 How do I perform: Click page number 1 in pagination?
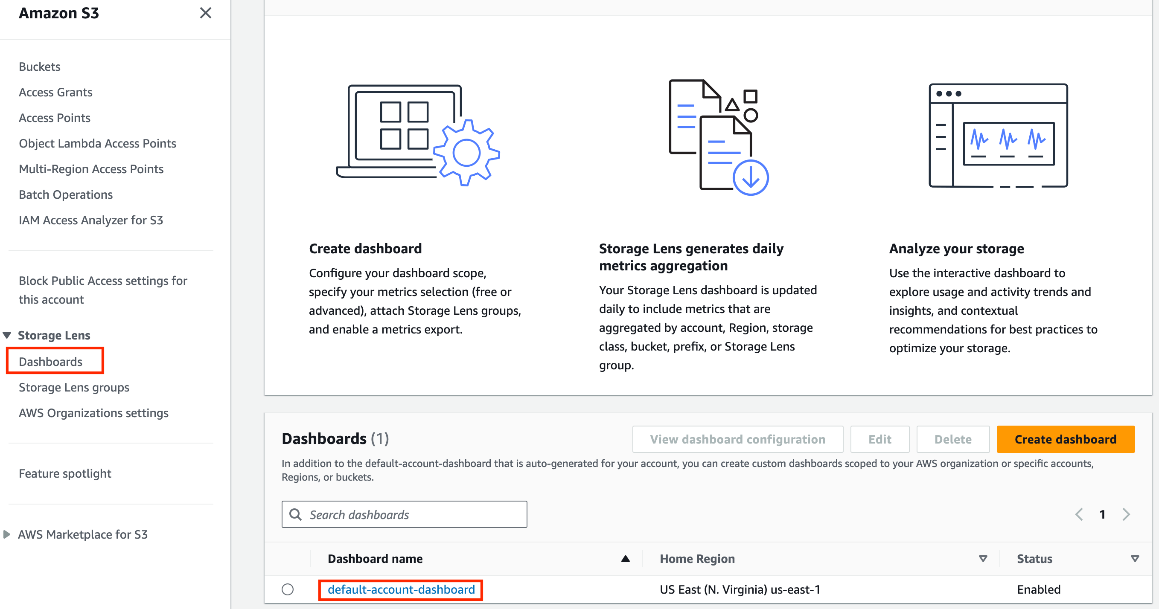point(1102,514)
